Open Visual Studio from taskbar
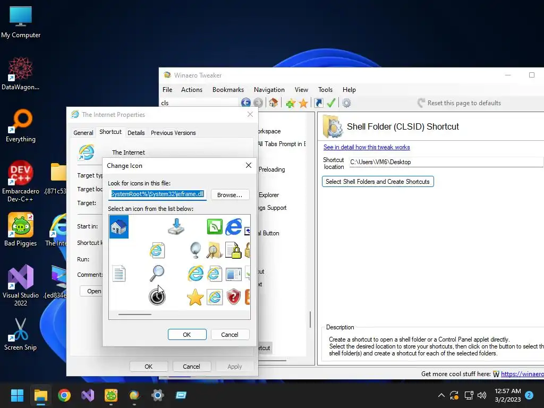Screen dimensions: 544x408 coord(88,395)
